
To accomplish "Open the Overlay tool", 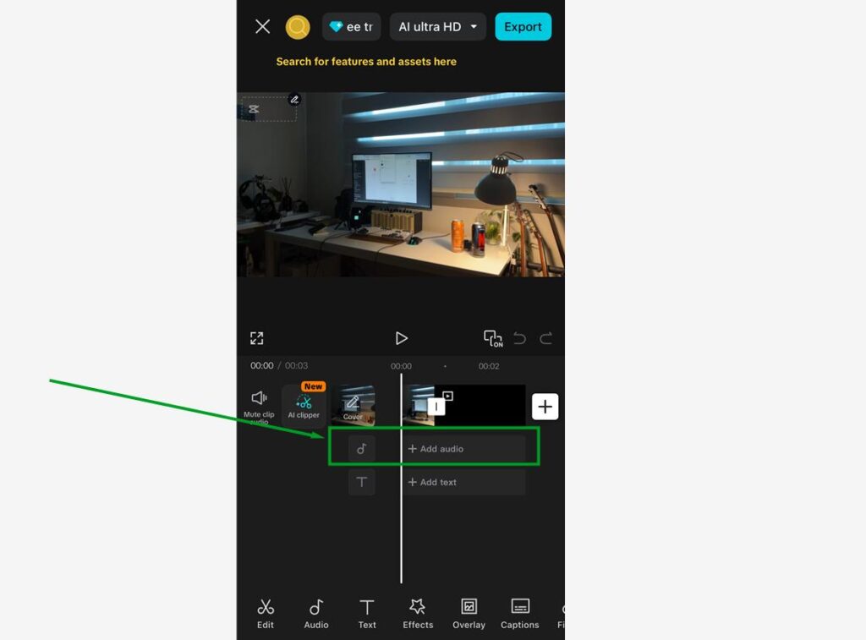I will pyautogui.click(x=469, y=614).
